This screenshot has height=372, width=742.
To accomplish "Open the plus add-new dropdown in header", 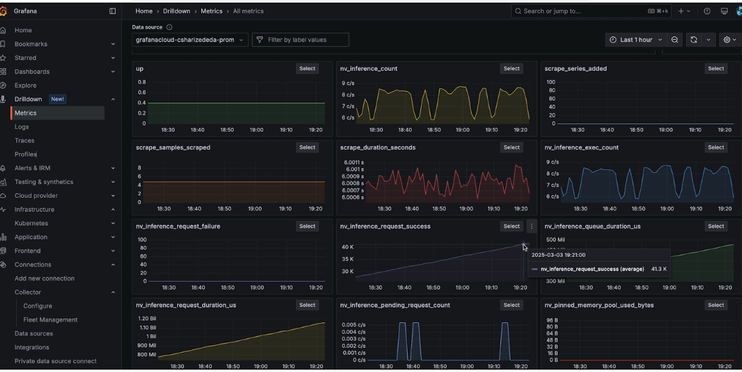I will click(684, 11).
